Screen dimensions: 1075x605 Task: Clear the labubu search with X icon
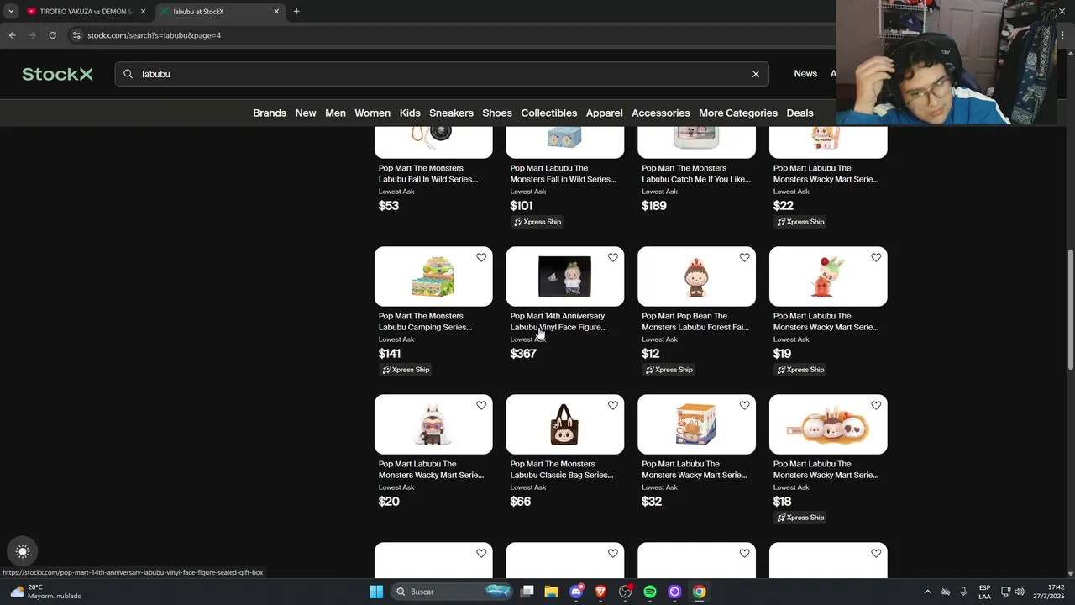pyautogui.click(x=755, y=74)
